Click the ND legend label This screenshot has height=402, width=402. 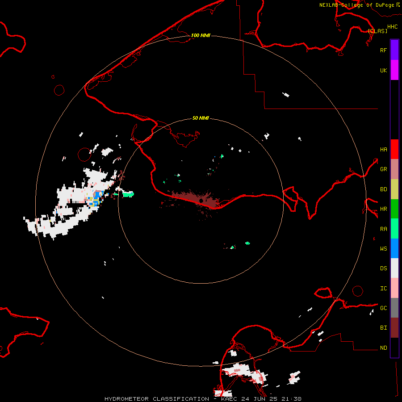[x=383, y=348]
